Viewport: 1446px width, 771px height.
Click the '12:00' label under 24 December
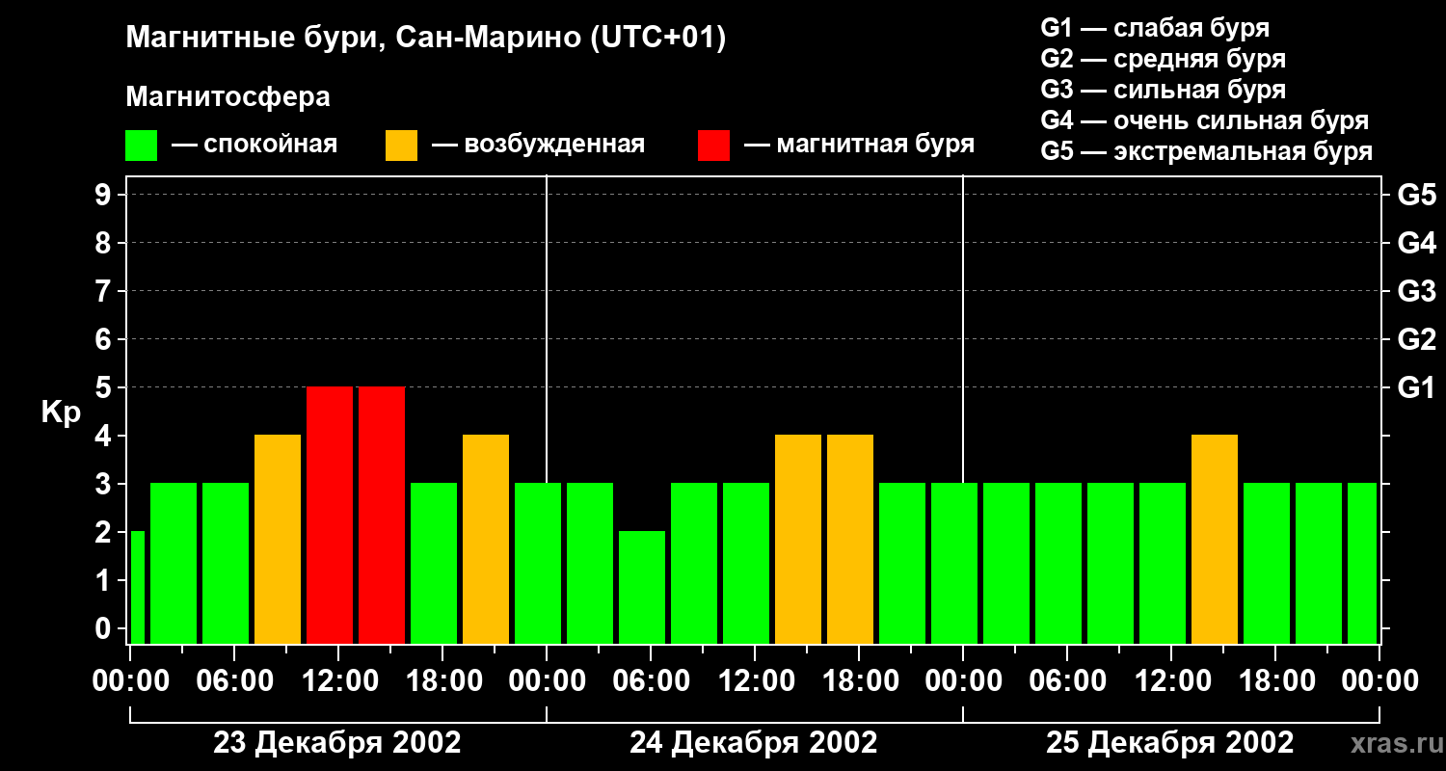(x=755, y=681)
